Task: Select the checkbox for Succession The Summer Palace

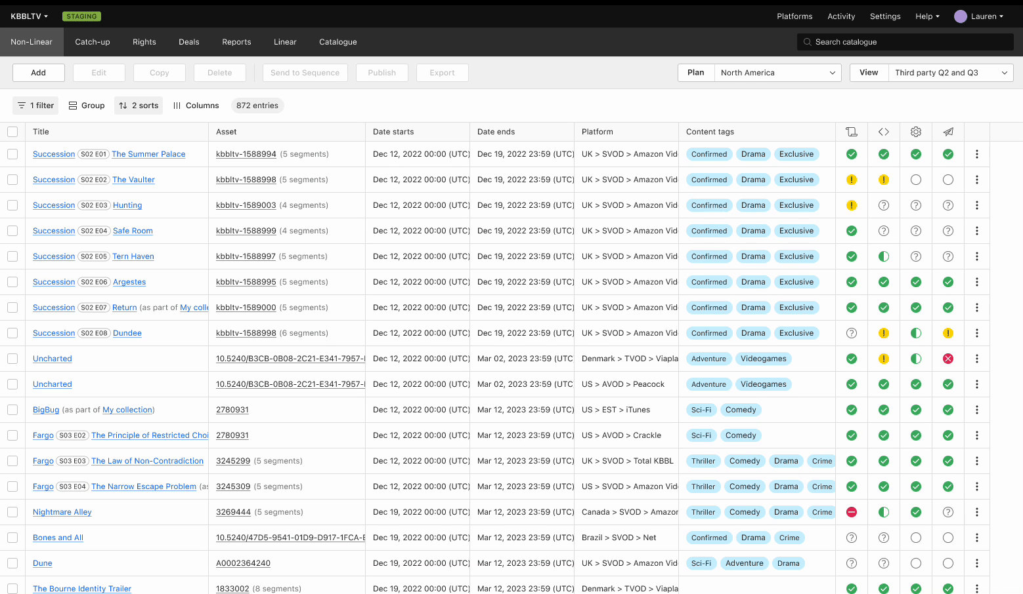Action: [12, 154]
